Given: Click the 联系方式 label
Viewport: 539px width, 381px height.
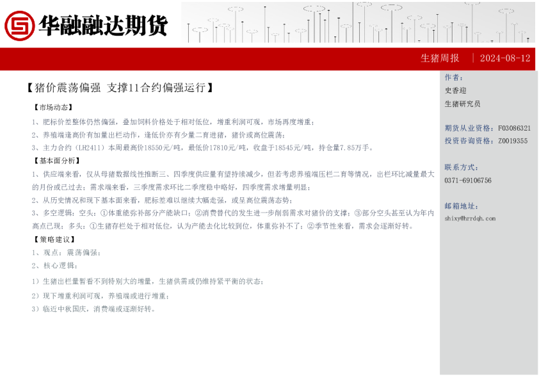Looking at the screenshot, I should pyautogui.click(x=461, y=167).
